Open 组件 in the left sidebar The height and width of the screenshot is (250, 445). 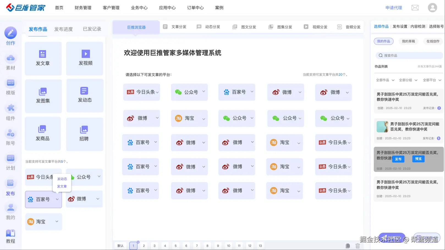coord(10,112)
